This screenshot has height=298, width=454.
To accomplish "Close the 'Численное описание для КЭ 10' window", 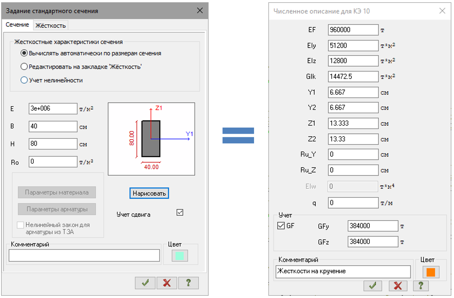I will pos(442,11).
